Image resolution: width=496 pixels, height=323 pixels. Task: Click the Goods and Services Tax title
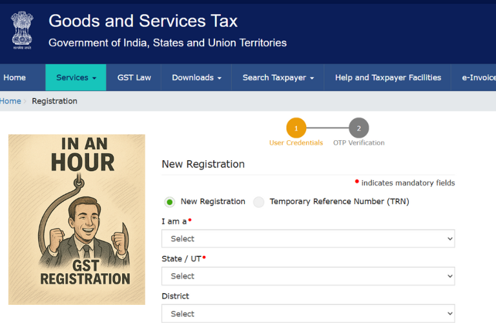pyautogui.click(x=143, y=21)
